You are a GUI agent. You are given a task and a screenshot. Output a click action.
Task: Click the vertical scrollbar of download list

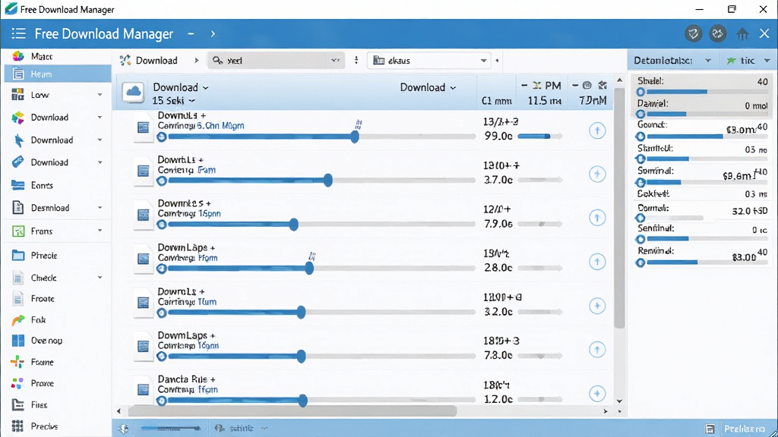(x=619, y=208)
